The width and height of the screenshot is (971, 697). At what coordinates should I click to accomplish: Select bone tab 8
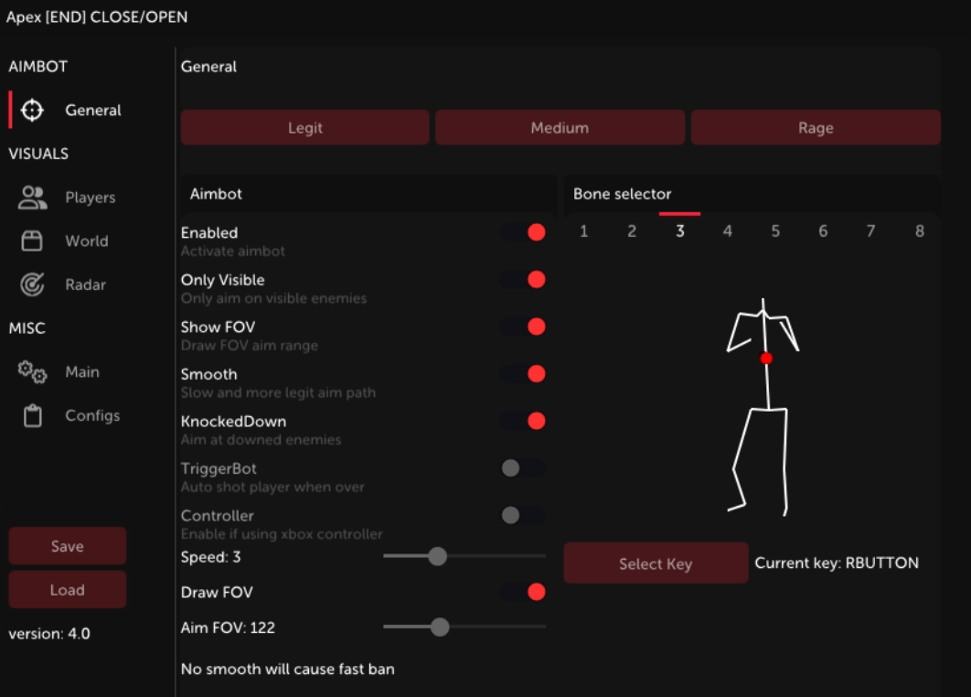tap(920, 231)
